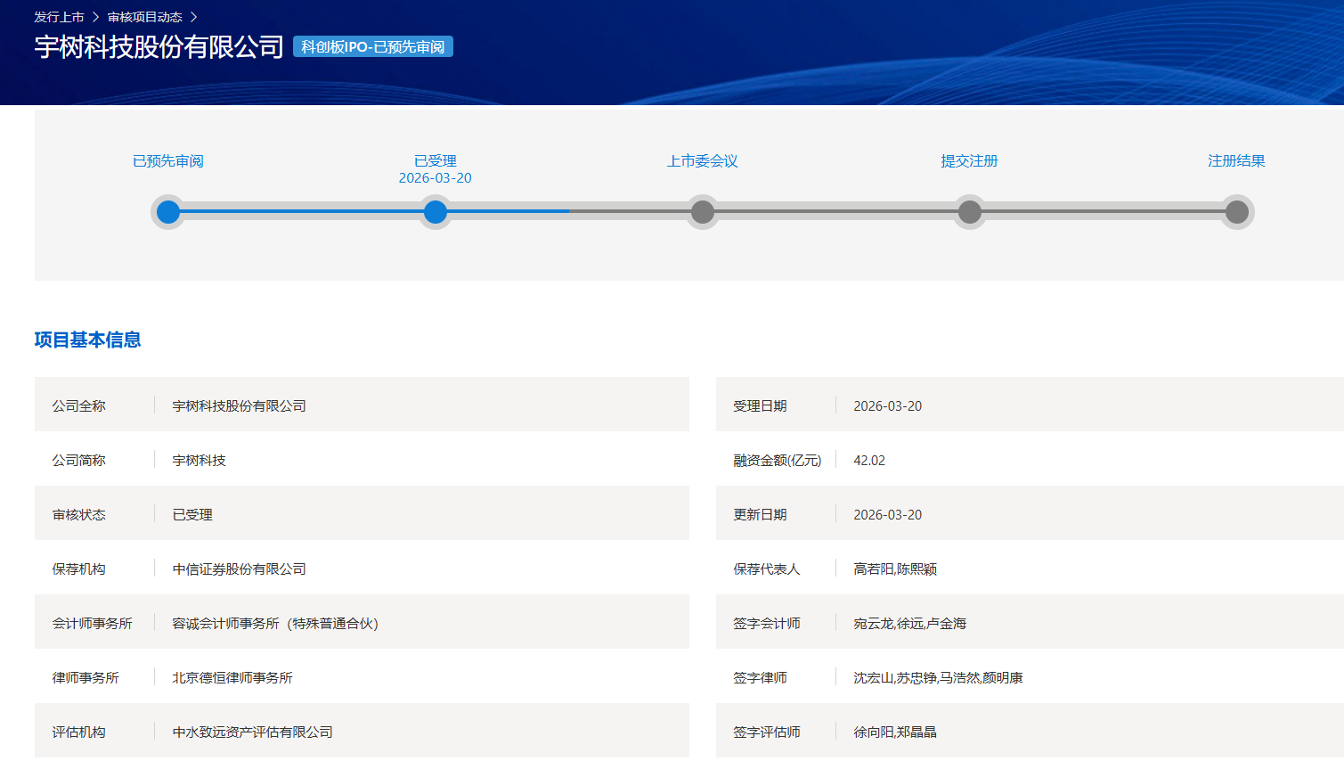Image resolution: width=1344 pixels, height=761 pixels.
Task: Click accounting firm 容诚会计师事务所 value
Action: (x=275, y=624)
